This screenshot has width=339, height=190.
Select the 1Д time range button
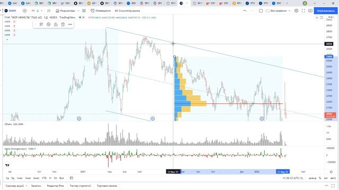click(x=7, y=178)
